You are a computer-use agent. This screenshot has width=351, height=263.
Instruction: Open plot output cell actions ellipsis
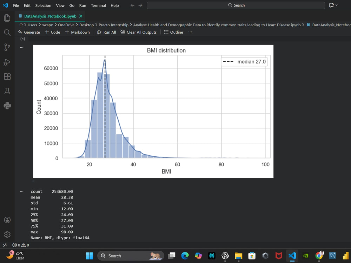pos(22,47)
